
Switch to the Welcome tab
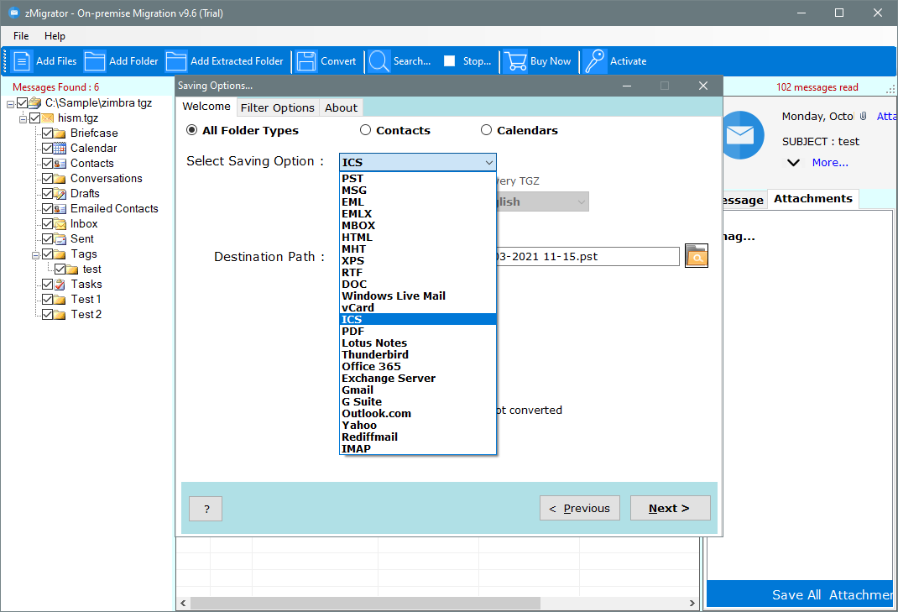[206, 107]
